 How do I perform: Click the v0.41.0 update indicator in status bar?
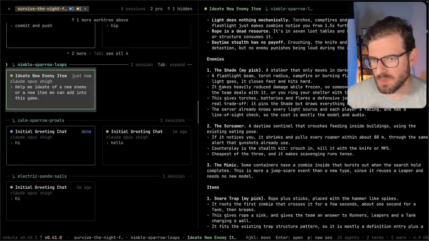(51, 238)
